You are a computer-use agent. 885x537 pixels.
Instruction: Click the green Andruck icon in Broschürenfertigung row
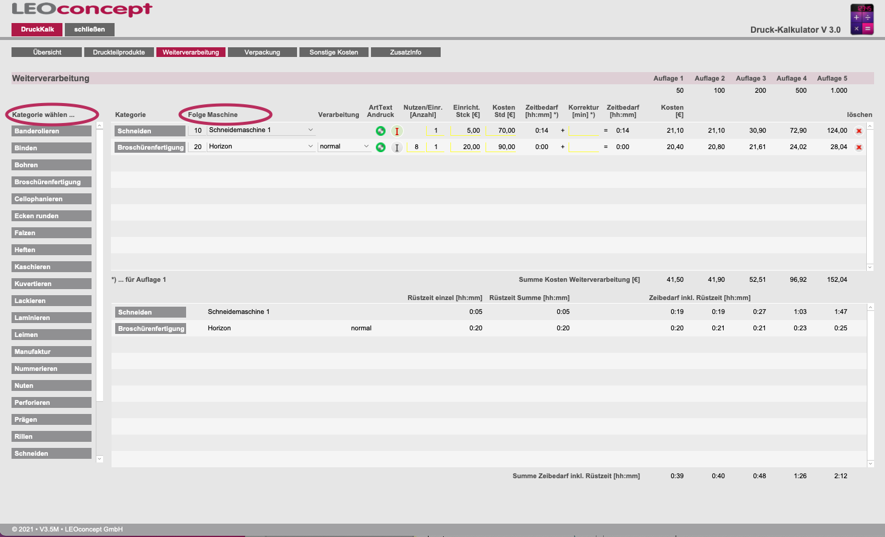point(381,147)
